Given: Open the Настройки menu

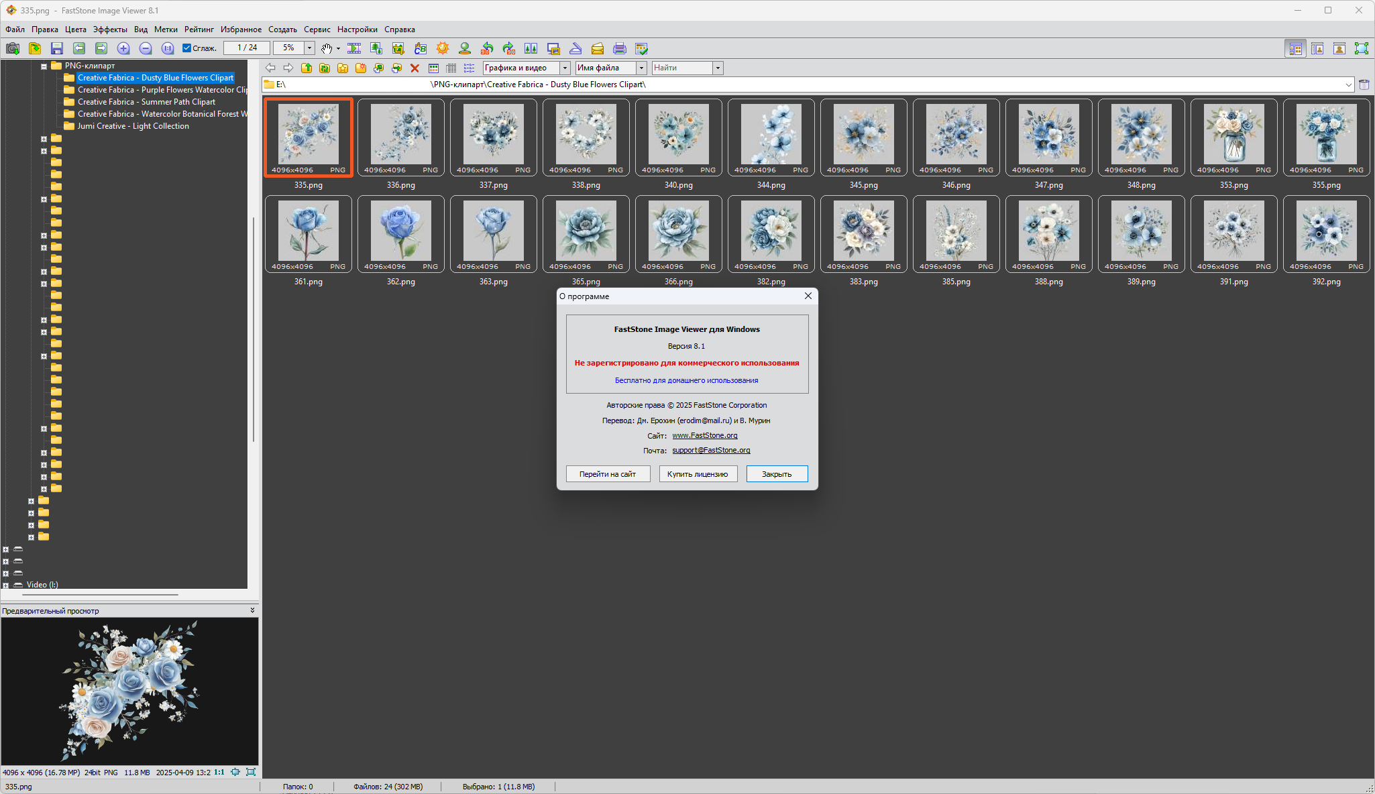Looking at the screenshot, I should coord(357,30).
